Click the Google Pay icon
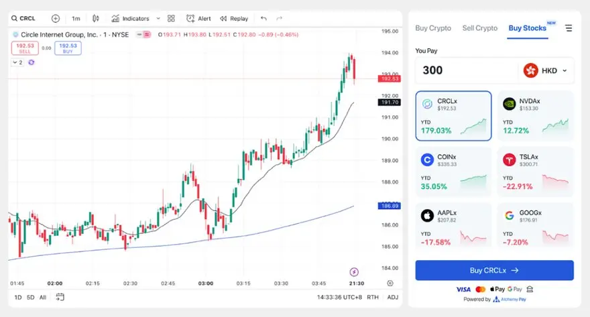 click(x=515, y=289)
